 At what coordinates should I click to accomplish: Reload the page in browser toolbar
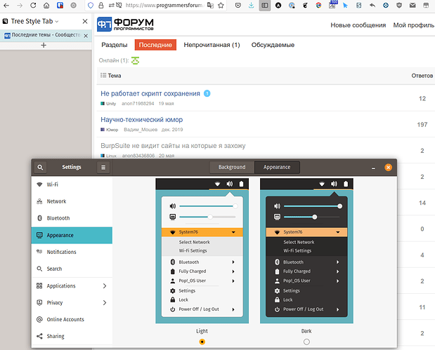coord(33,6)
